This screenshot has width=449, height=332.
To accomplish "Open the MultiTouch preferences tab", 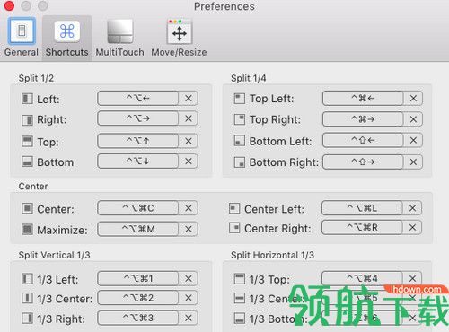I will pyautogui.click(x=119, y=38).
